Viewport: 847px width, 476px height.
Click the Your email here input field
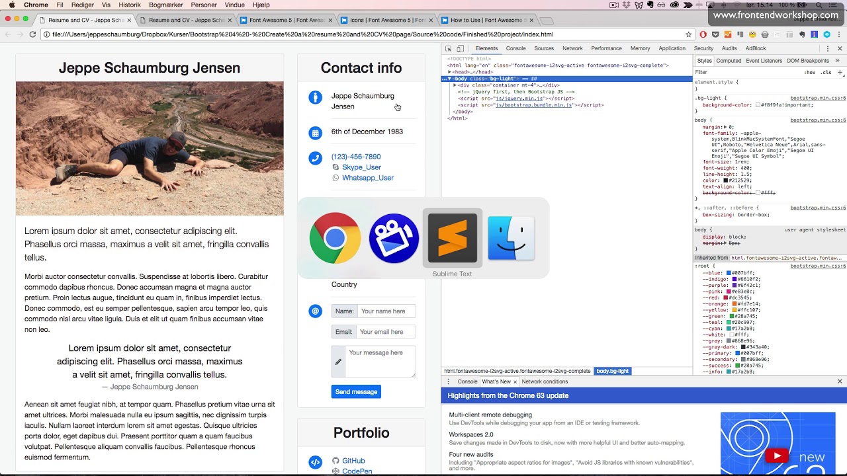[x=386, y=332]
